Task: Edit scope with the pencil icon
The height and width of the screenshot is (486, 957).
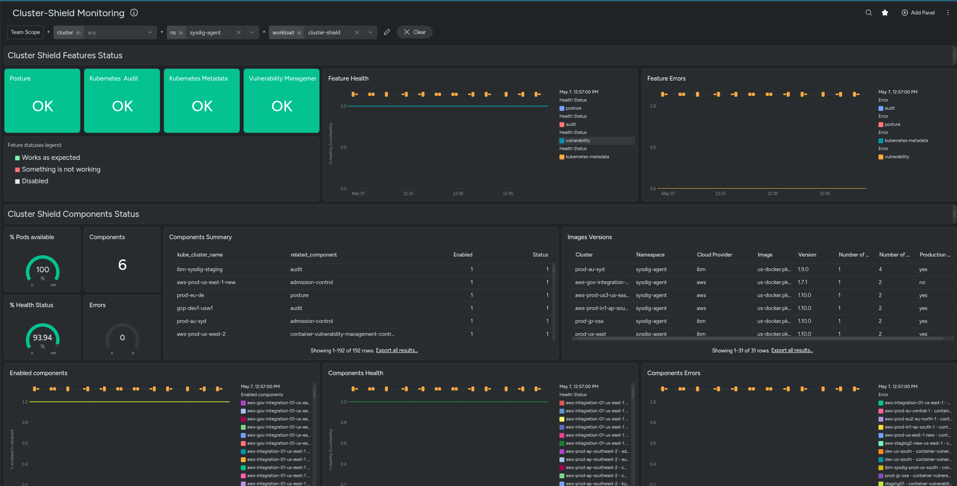Action: coord(387,32)
